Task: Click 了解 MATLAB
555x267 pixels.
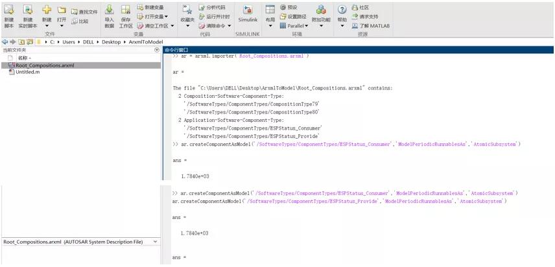Action: tap(371, 26)
